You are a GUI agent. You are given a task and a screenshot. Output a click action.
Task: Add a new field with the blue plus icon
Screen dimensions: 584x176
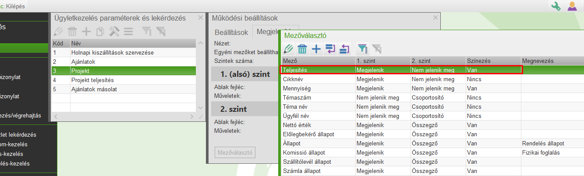(x=316, y=49)
